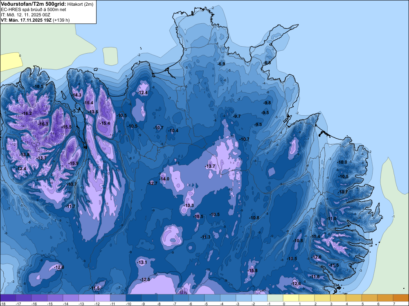This screenshot has width=409, height=306.
Task: Click the -15 label in the color legend
Action: [49, 304]
